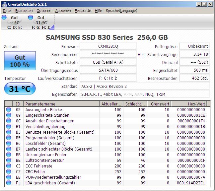
Task: Click the status orb for Benutzte reservierte Blöcke
Action: [9, 132]
